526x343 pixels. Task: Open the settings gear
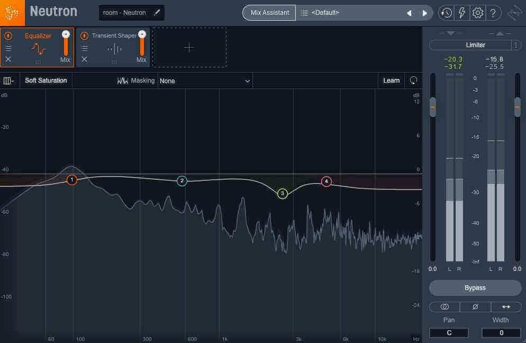pyautogui.click(x=477, y=13)
